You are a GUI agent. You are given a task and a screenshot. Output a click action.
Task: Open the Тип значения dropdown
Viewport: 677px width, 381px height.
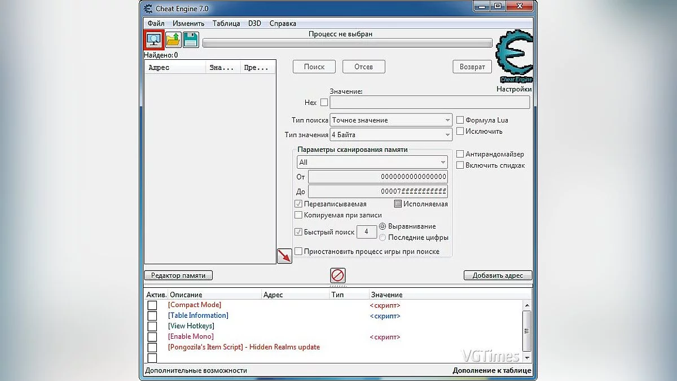point(391,135)
